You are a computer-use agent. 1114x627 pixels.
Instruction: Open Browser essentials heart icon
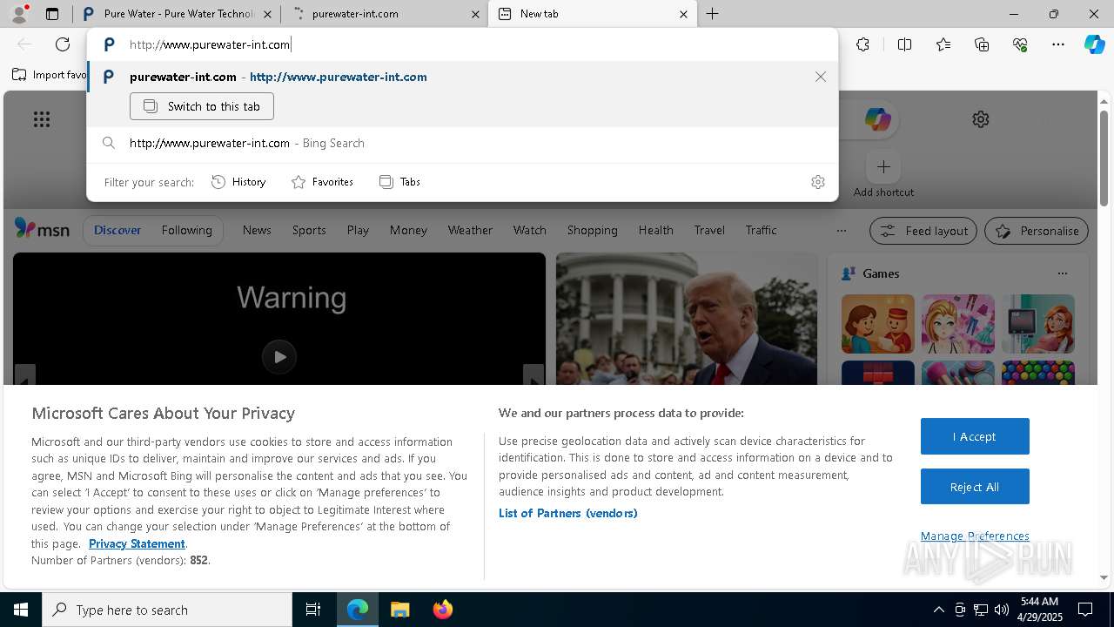tap(1020, 44)
